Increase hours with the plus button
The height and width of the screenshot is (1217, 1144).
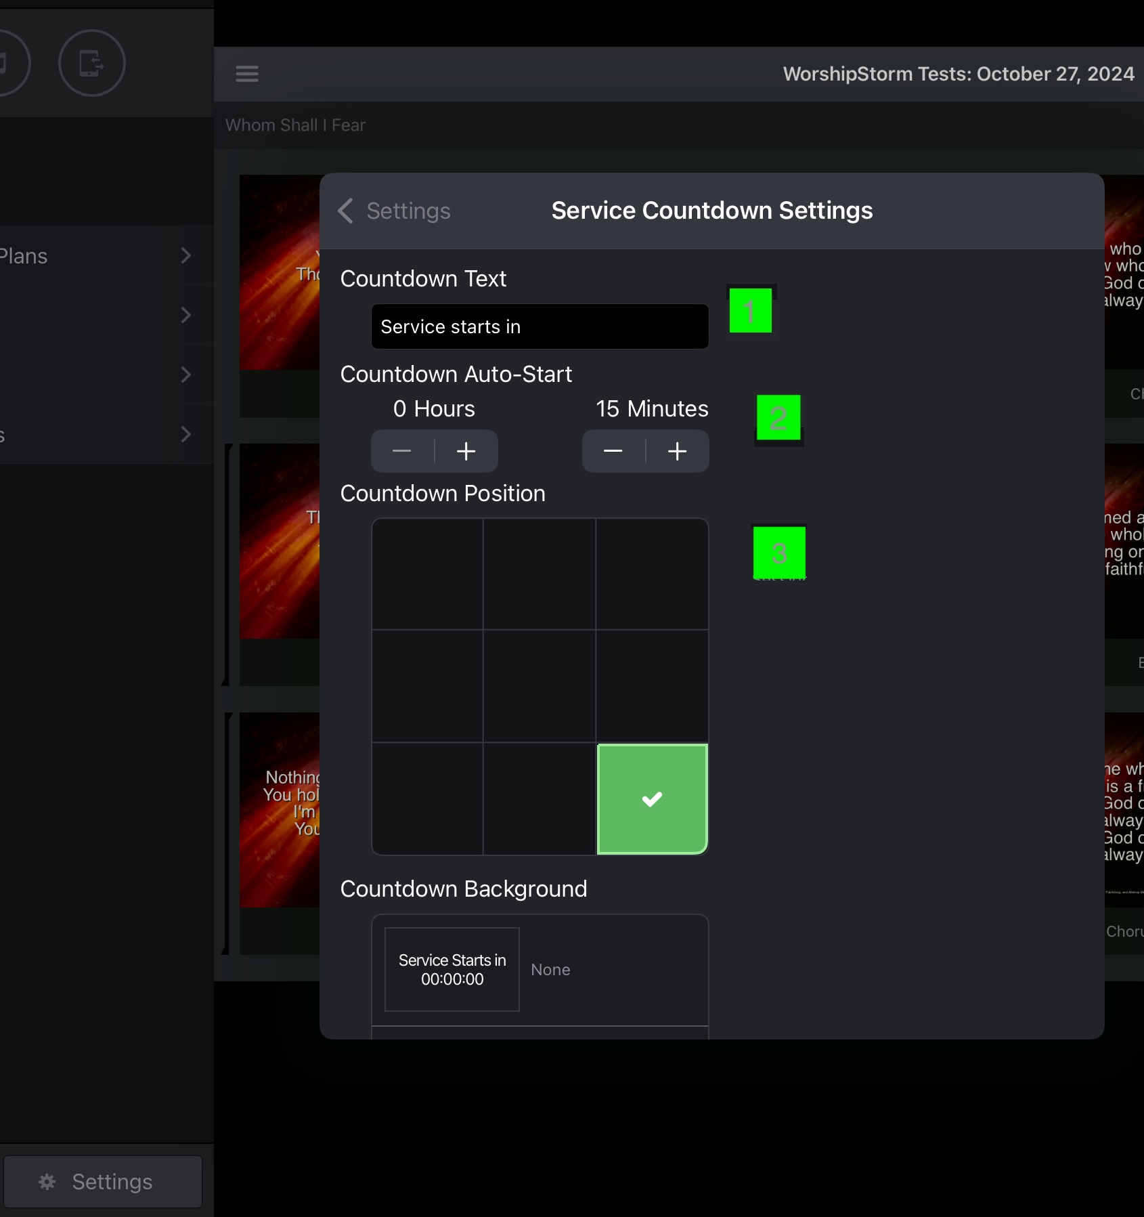pos(466,451)
